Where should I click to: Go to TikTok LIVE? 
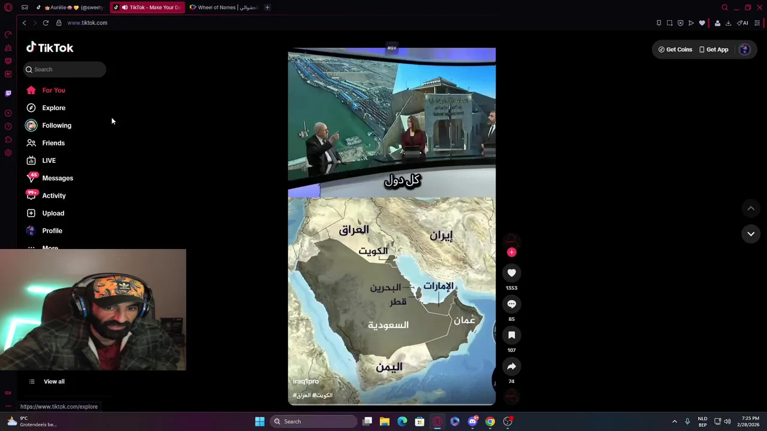(41, 160)
